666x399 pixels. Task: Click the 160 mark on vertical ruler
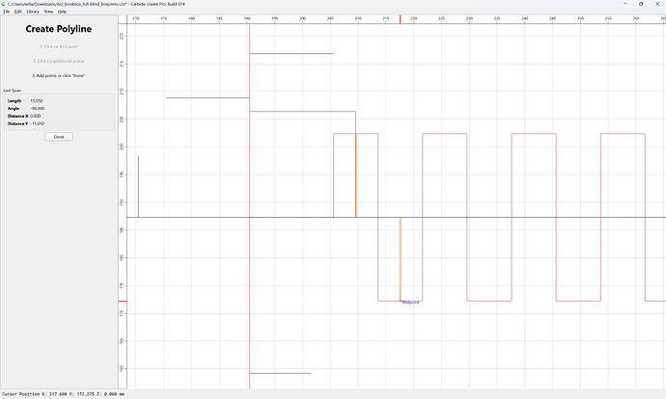click(x=122, y=368)
